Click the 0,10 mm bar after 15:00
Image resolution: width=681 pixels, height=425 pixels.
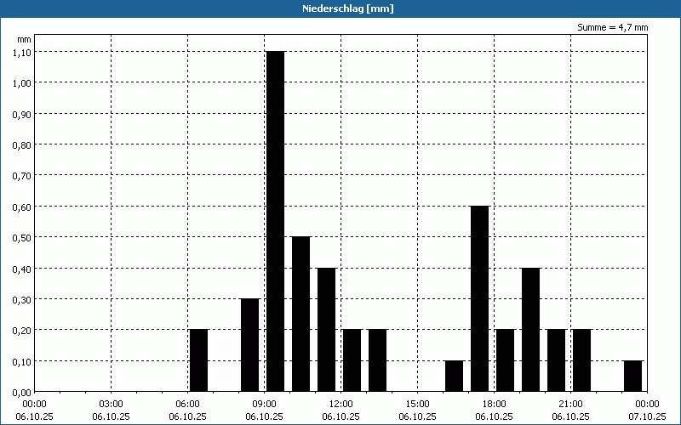[x=454, y=376]
